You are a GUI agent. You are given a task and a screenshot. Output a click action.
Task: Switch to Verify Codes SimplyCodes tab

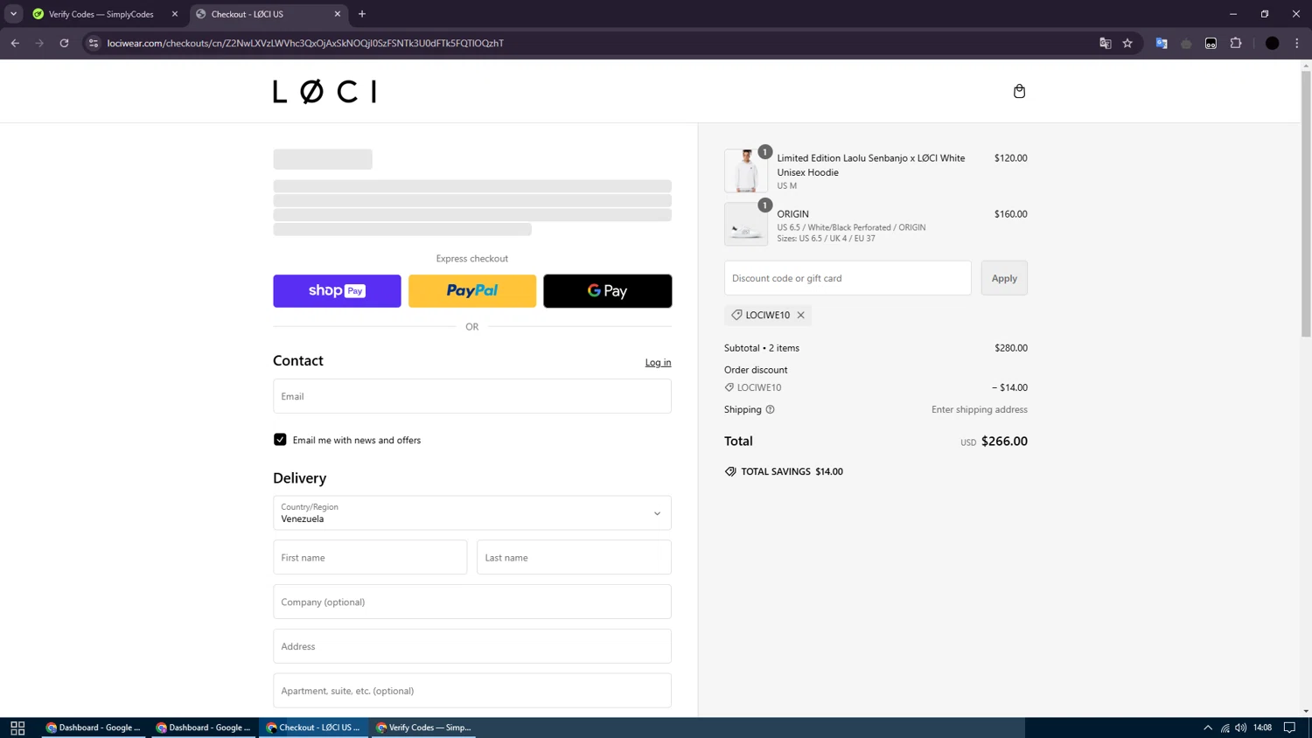click(x=101, y=14)
